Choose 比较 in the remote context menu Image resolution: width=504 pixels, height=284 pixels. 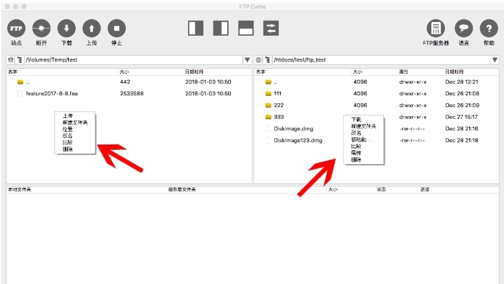tap(356, 146)
